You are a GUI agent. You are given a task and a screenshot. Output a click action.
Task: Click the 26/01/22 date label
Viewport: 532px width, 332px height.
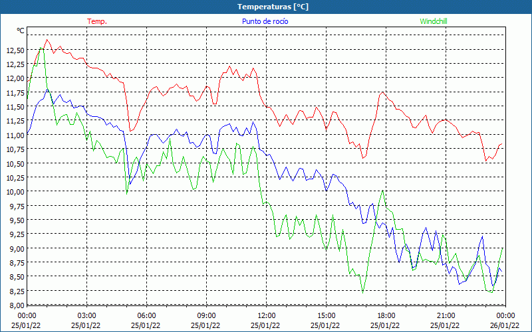[505, 325]
